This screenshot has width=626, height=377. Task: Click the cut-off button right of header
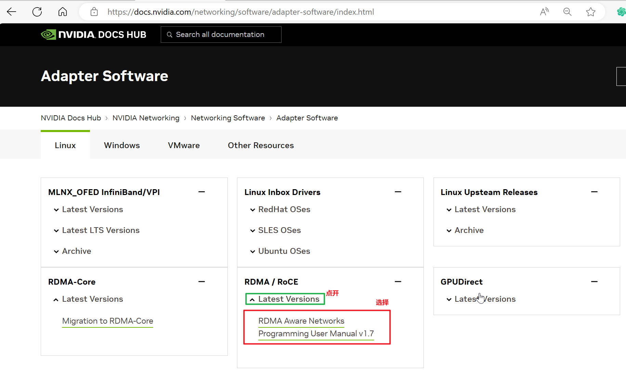(x=621, y=76)
